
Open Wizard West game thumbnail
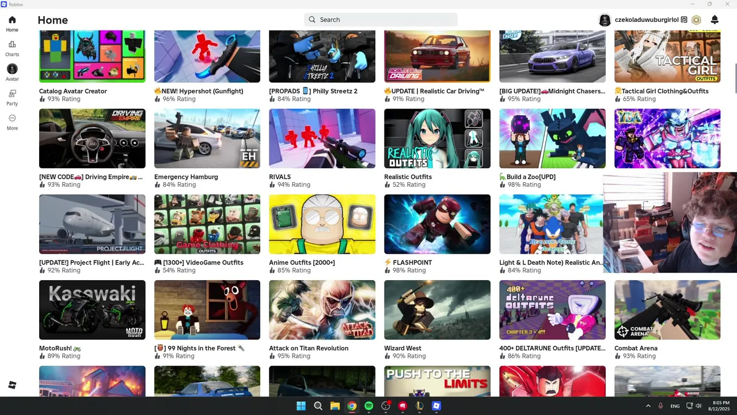pyautogui.click(x=438, y=310)
